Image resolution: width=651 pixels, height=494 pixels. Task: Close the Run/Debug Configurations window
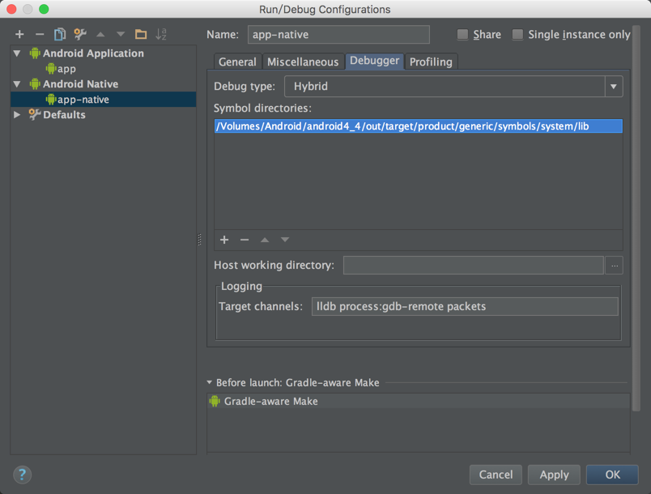pyautogui.click(x=11, y=9)
